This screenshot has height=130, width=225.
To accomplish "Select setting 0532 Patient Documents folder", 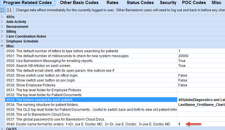I will (91, 95).
